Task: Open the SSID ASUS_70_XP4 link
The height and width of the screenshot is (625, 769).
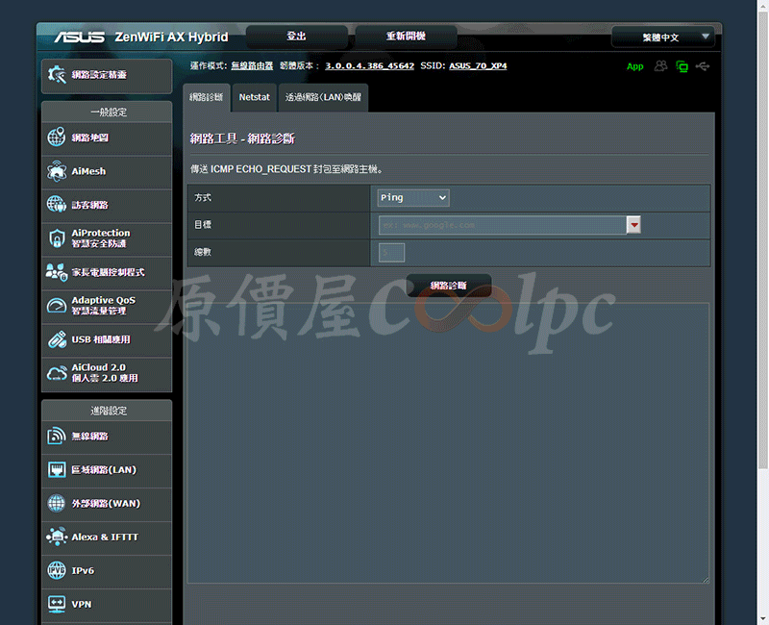Action: pos(478,65)
